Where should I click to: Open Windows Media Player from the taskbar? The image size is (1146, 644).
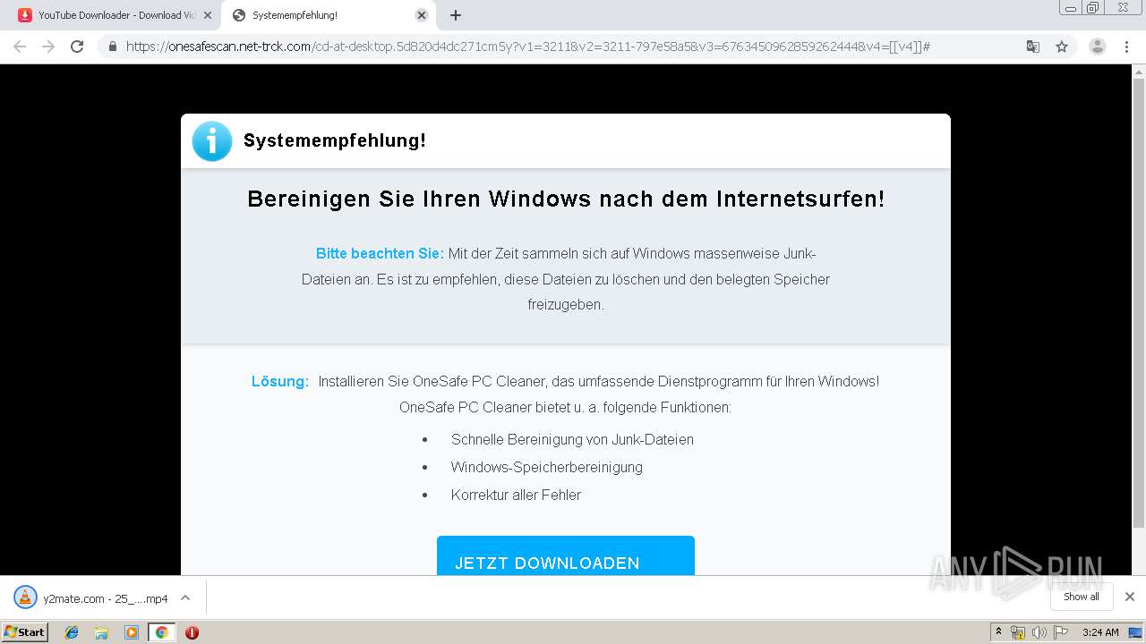(132, 632)
